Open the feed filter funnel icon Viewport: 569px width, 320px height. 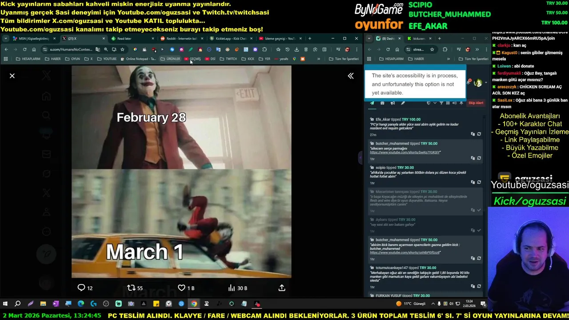(x=441, y=103)
